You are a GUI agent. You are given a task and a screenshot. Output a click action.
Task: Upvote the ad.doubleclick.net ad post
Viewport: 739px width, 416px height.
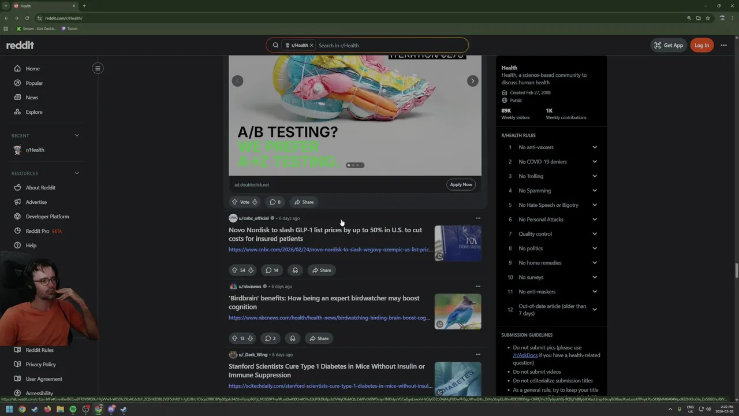pyautogui.click(x=234, y=202)
